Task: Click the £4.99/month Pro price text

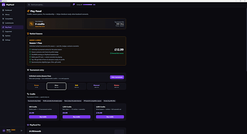Action: pos(35,131)
